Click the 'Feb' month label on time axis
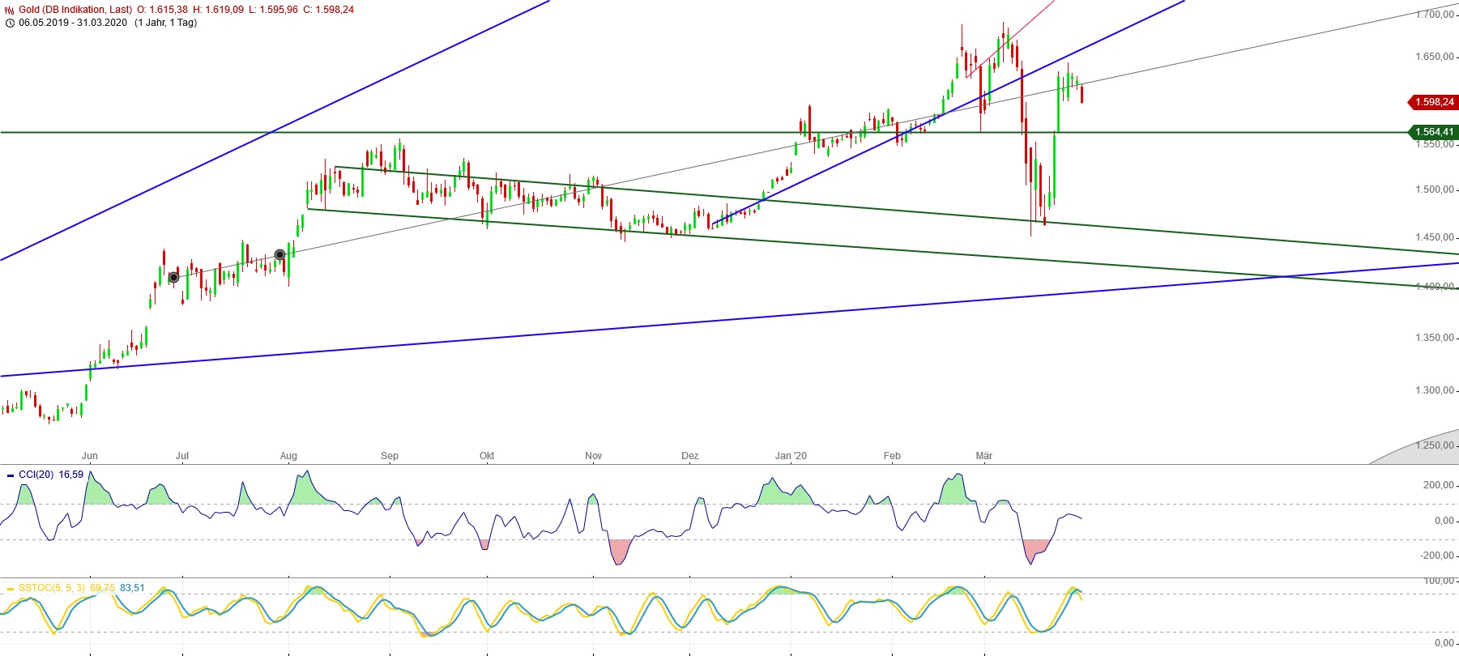 892,456
